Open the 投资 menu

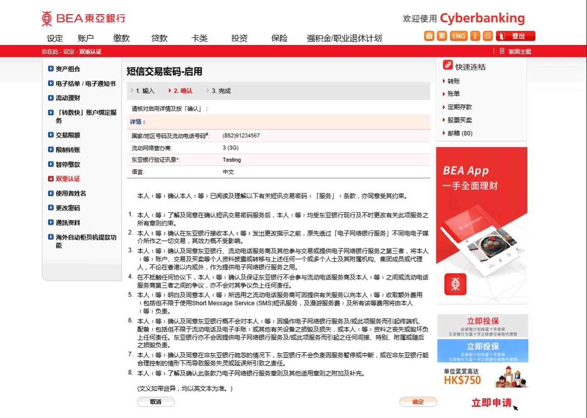239,38
